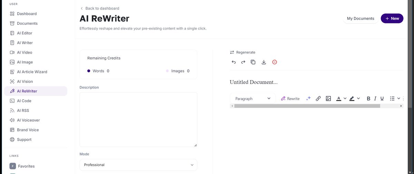Click the bulleted list icon
The width and height of the screenshot is (414, 174).
(x=392, y=98)
